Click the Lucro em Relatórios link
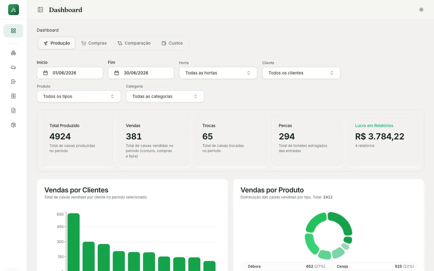Viewport: 434px width, 271px height. (374, 126)
